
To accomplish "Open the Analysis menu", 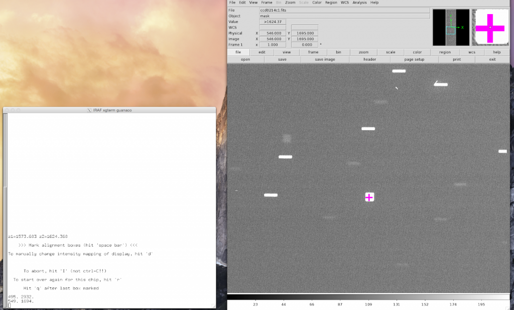I will (x=359, y=3).
